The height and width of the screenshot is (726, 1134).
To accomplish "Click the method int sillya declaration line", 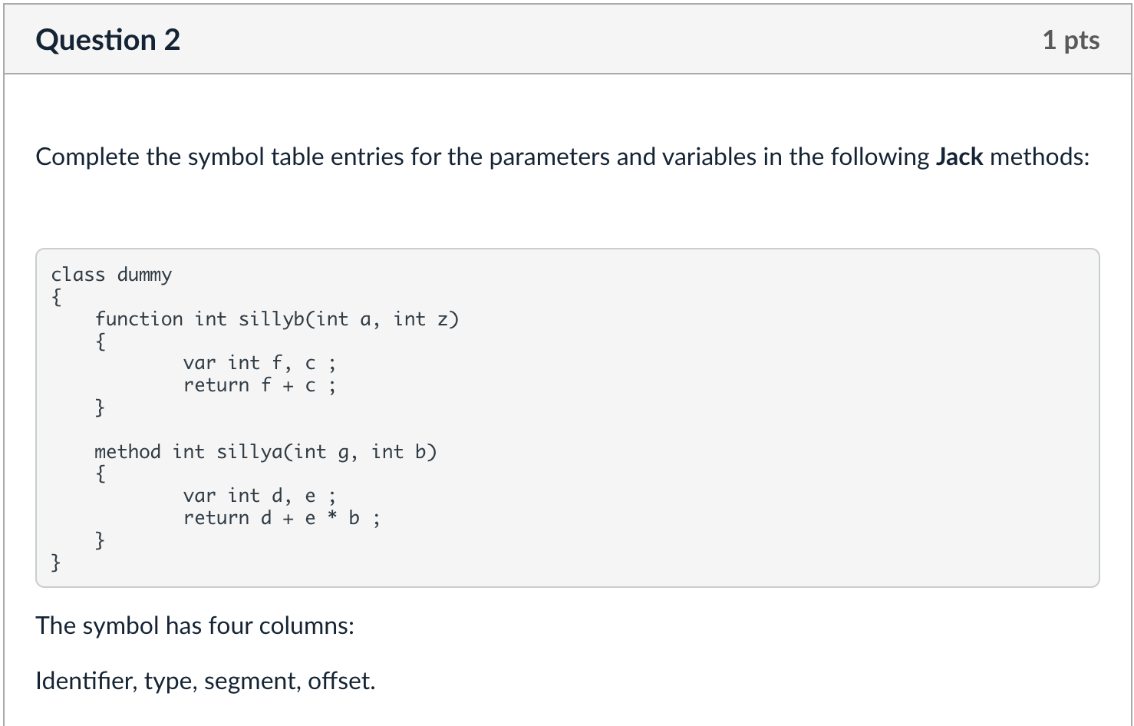I will (x=265, y=451).
